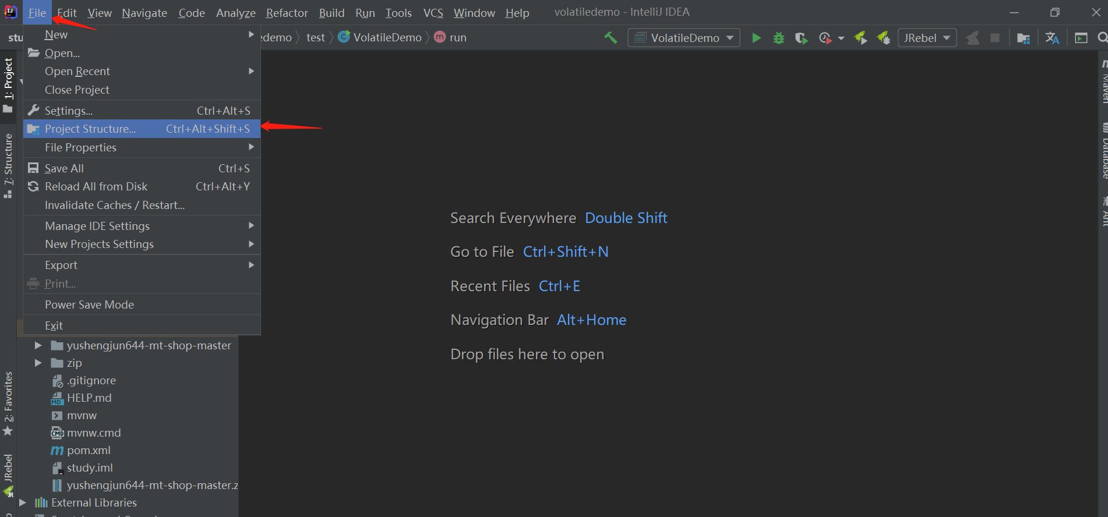Screen dimensions: 1108x517
Task: Choose Project Structure... menu entry
Action: [x=142, y=129]
